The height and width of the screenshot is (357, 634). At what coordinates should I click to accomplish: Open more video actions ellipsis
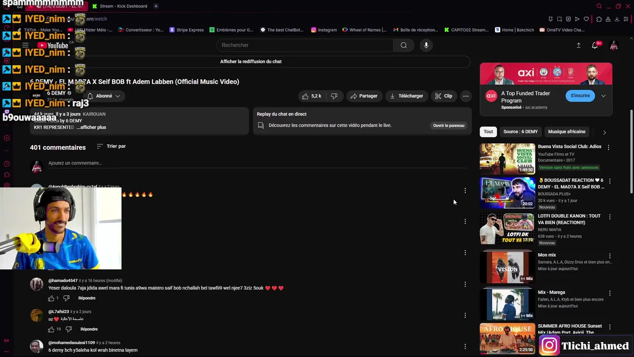point(466,96)
